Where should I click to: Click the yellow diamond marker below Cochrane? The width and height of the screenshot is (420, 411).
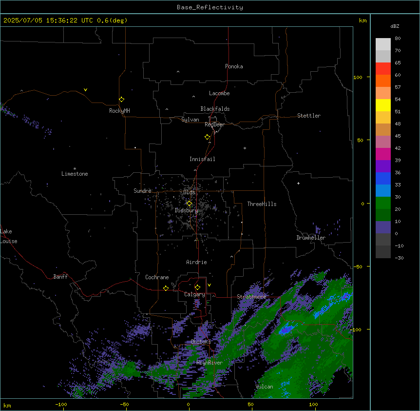pos(166,288)
